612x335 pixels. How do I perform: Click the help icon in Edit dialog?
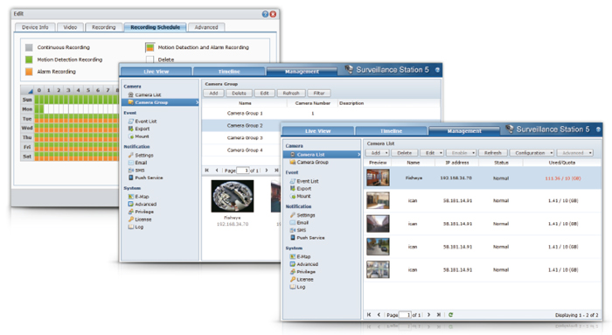[x=266, y=14]
